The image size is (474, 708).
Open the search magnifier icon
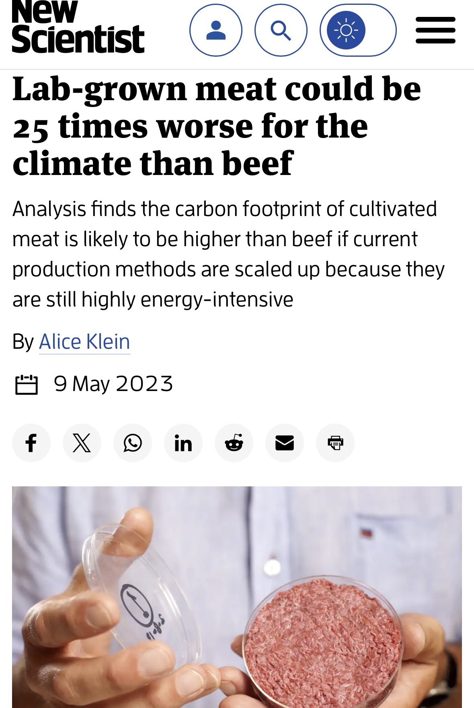tap(281, 30)
